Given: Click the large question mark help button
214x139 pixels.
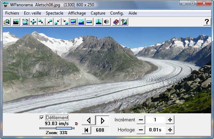Looking at the screenshot, I should click(207, 22).
